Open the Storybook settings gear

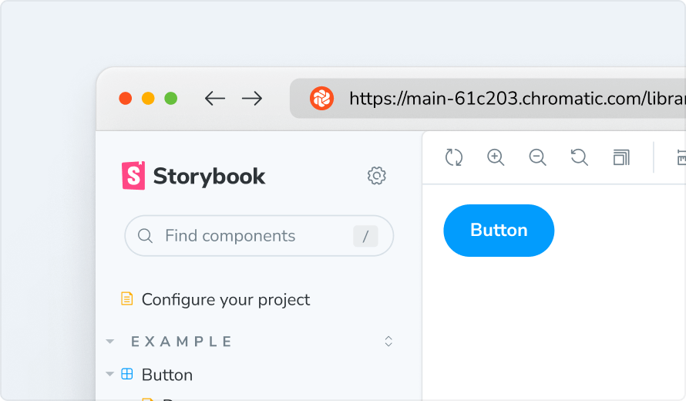tap(376, 176)
